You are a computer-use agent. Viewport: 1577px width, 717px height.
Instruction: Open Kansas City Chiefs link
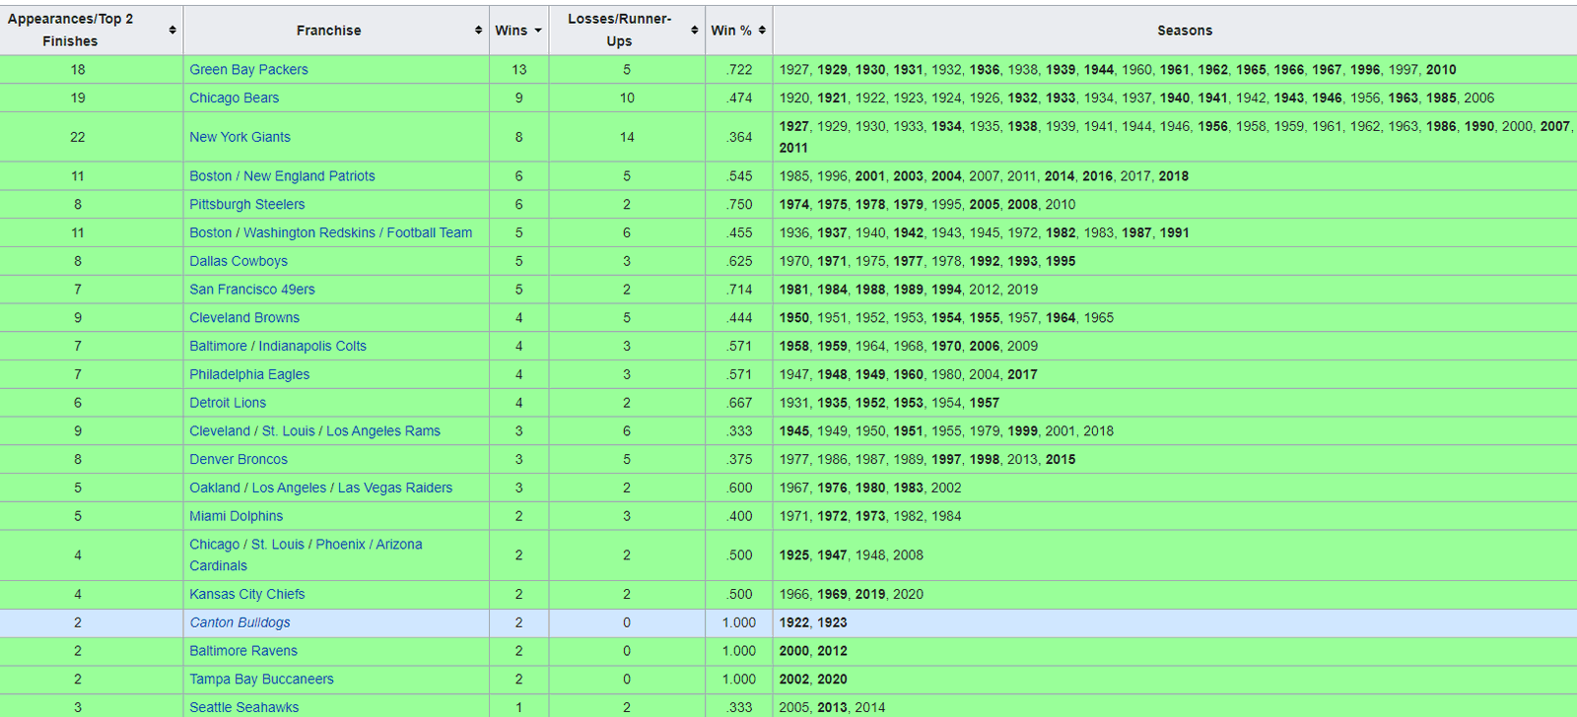point(247,595)
